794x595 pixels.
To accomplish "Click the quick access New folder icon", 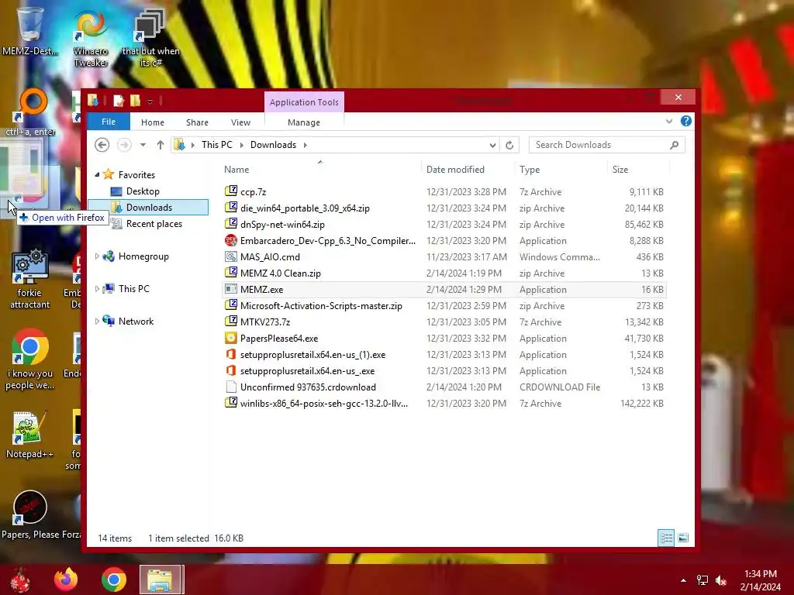I will pos(135,101).
